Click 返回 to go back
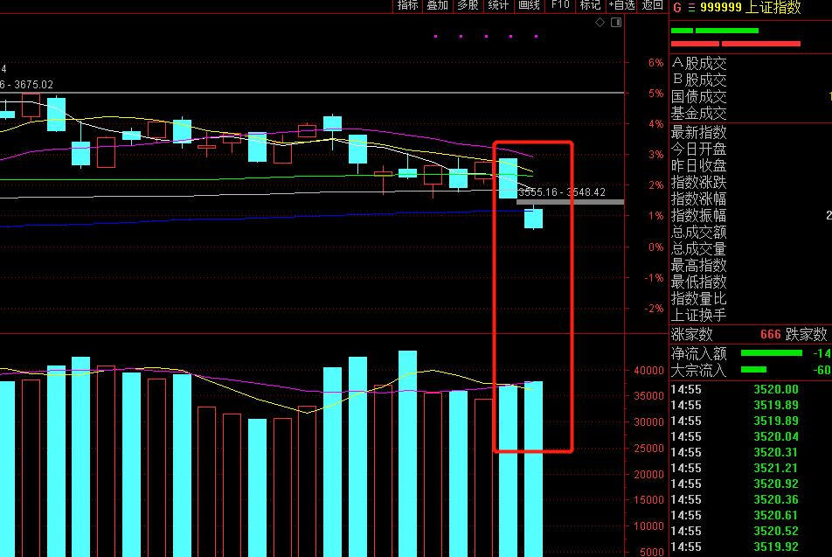The width and height of the screenshot is (832, 557). click(652, 5)
